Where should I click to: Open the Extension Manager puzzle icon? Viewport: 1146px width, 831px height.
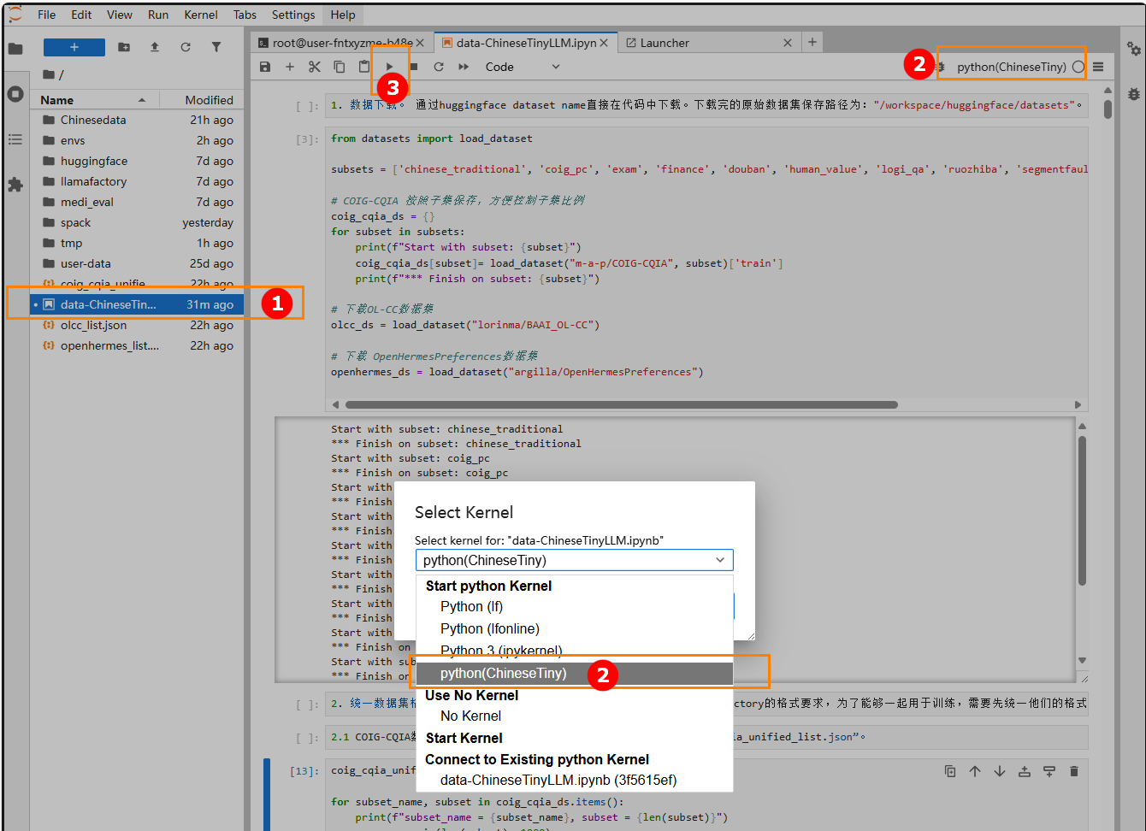pyautogui.click(x=15, y=185)
